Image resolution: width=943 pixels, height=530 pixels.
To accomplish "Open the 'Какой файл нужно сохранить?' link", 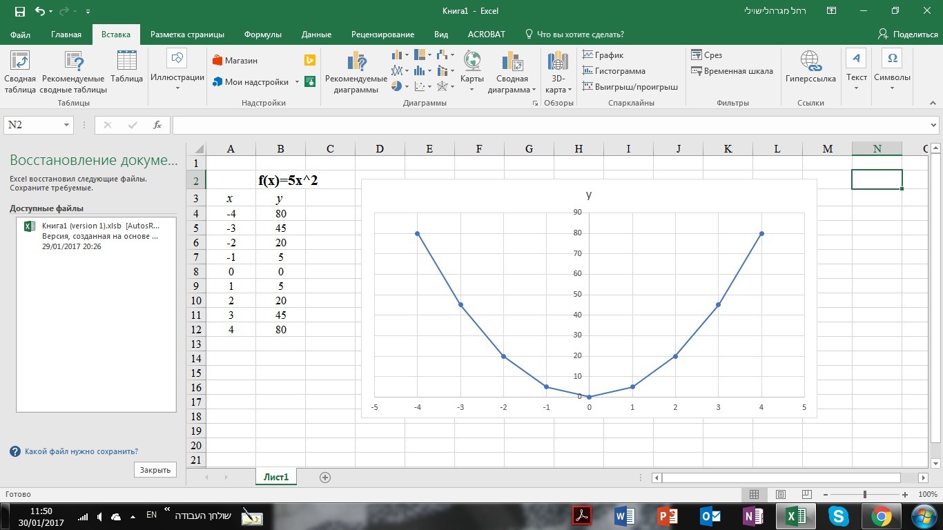I will 81,451.
